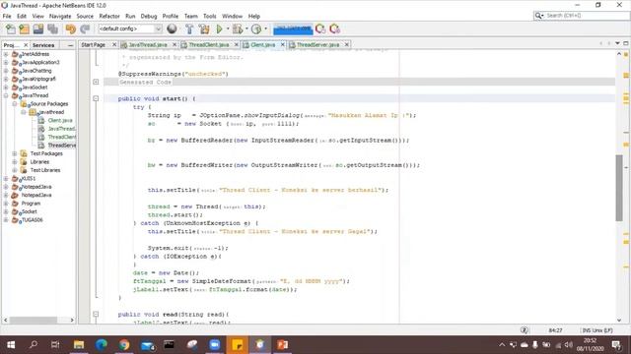Open the Refactor menu
The width and height of the screenshot is (631, 354).
(109, 16)
